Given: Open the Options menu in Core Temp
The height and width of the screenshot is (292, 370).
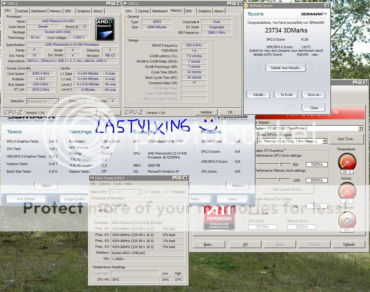Looking at the screenshot, I should click(x=104, y=184).
